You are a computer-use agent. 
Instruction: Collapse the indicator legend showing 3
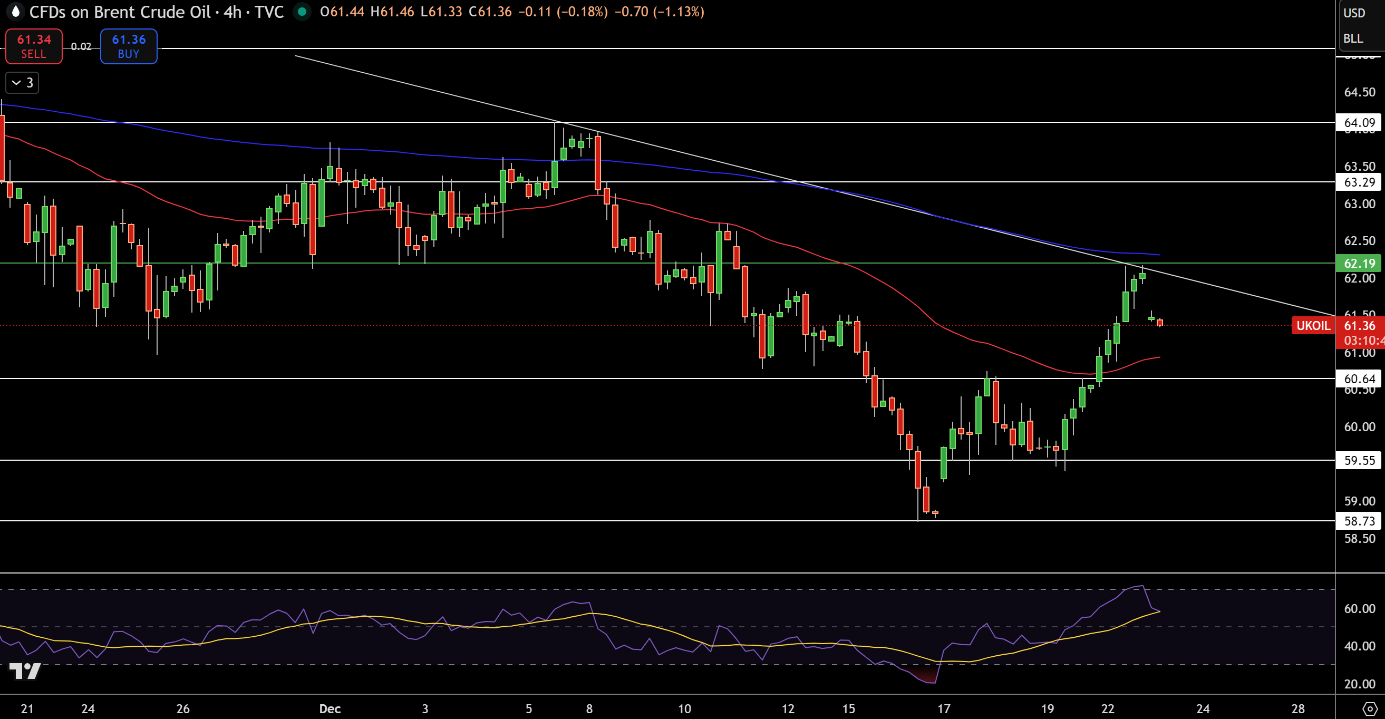click(22, 83)
